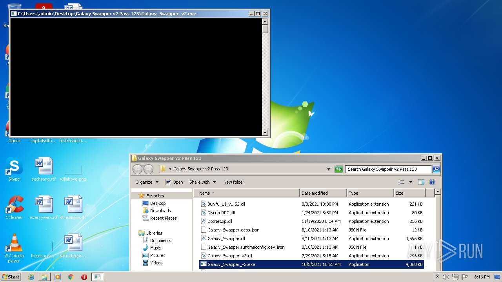Screen dimensions: 502x282
Task: Click the Galaxy Swapper v2 Pass 123 breadcrumb
Action: click(x=201, y=169)
